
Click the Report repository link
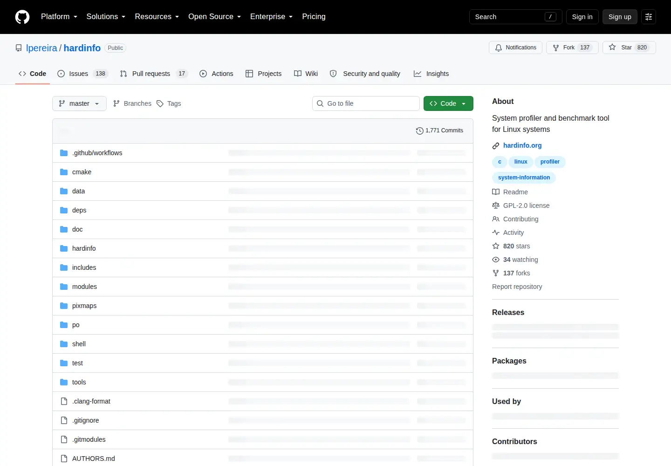(517, 287)
